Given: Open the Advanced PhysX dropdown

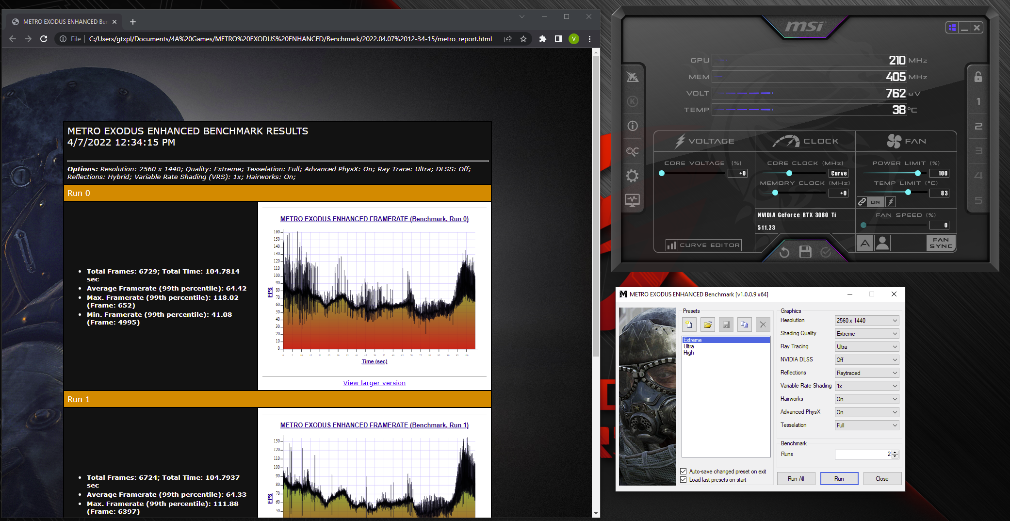Looking at the screenshot, I should click(x=867, y=412).
